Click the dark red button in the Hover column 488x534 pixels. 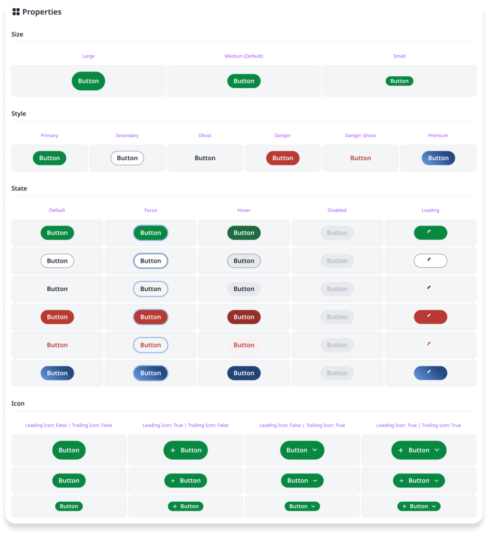[243, 317]
